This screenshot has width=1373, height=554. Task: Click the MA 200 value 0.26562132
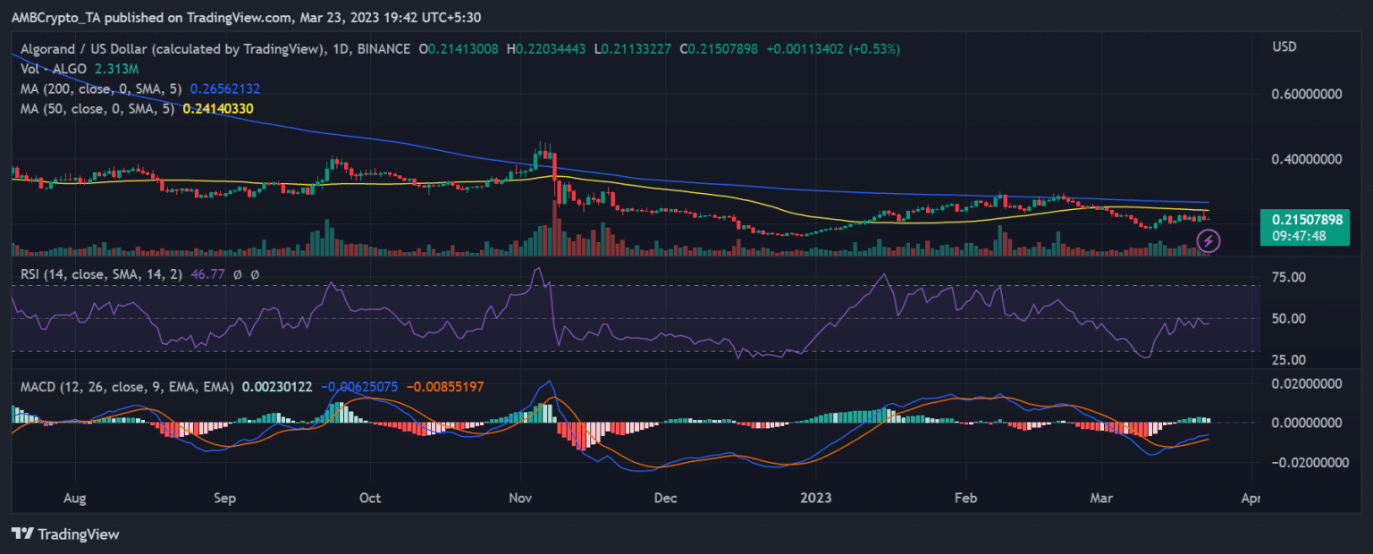[224, 88]
